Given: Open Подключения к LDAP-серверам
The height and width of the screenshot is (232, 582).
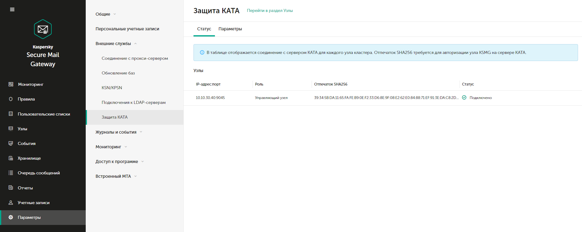Looking at the screenshot, I should (133, 102).
